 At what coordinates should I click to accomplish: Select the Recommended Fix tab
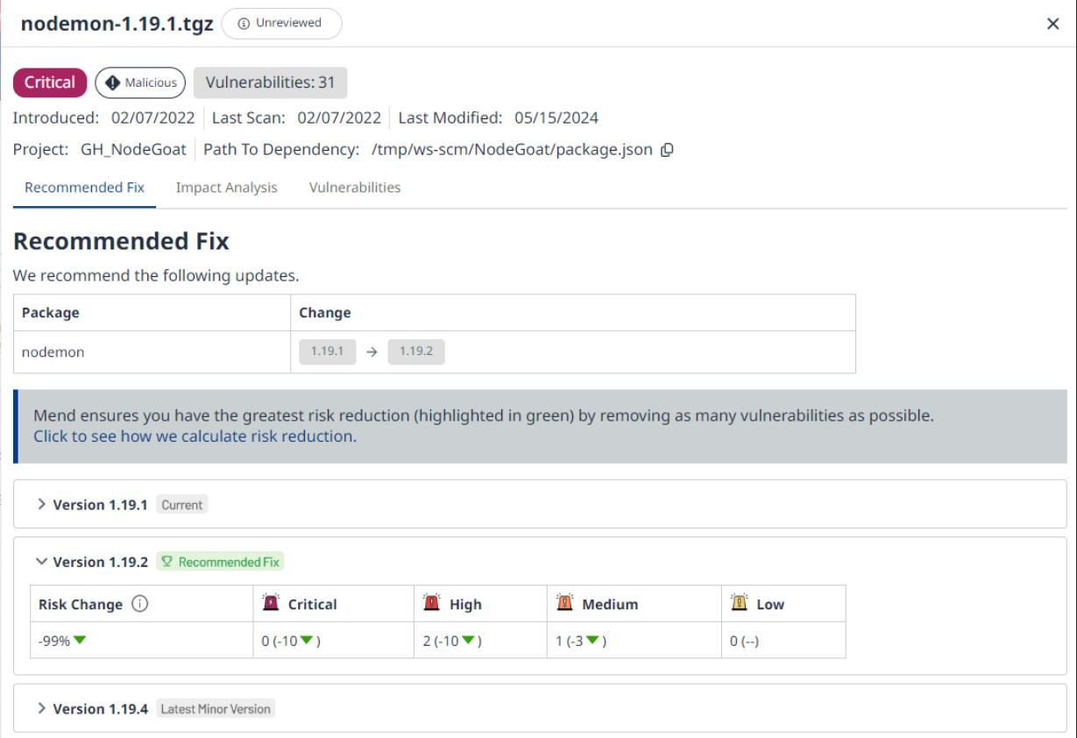click(x=84, y=188)
